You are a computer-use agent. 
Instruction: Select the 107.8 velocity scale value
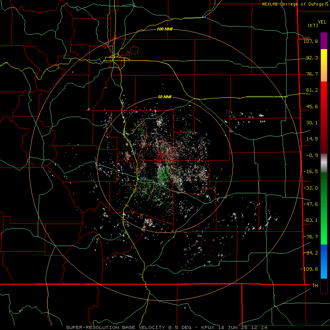(x=311, y=41)
